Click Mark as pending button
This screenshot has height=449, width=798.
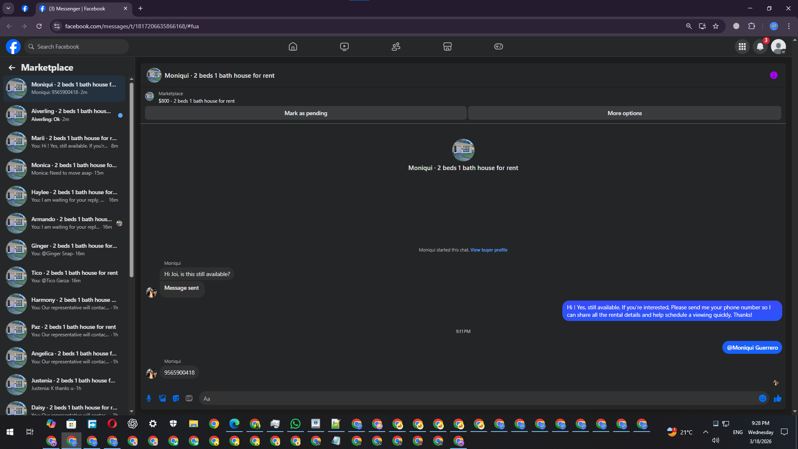(x=305, y=113)
